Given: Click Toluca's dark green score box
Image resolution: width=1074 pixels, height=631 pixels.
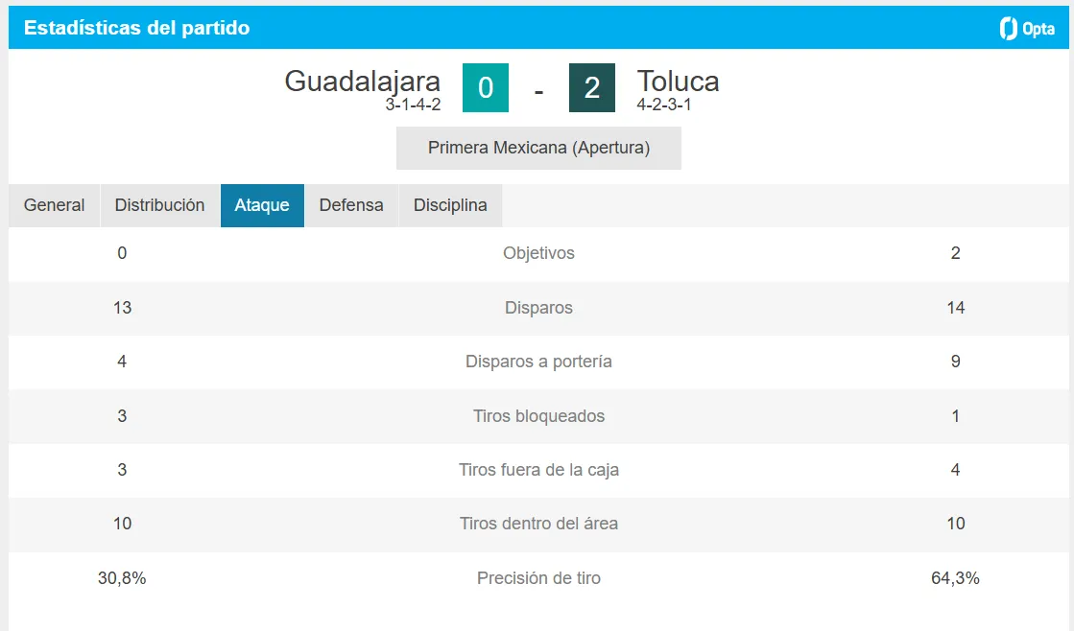Looking at the screenshot, I should coord(592,87).
